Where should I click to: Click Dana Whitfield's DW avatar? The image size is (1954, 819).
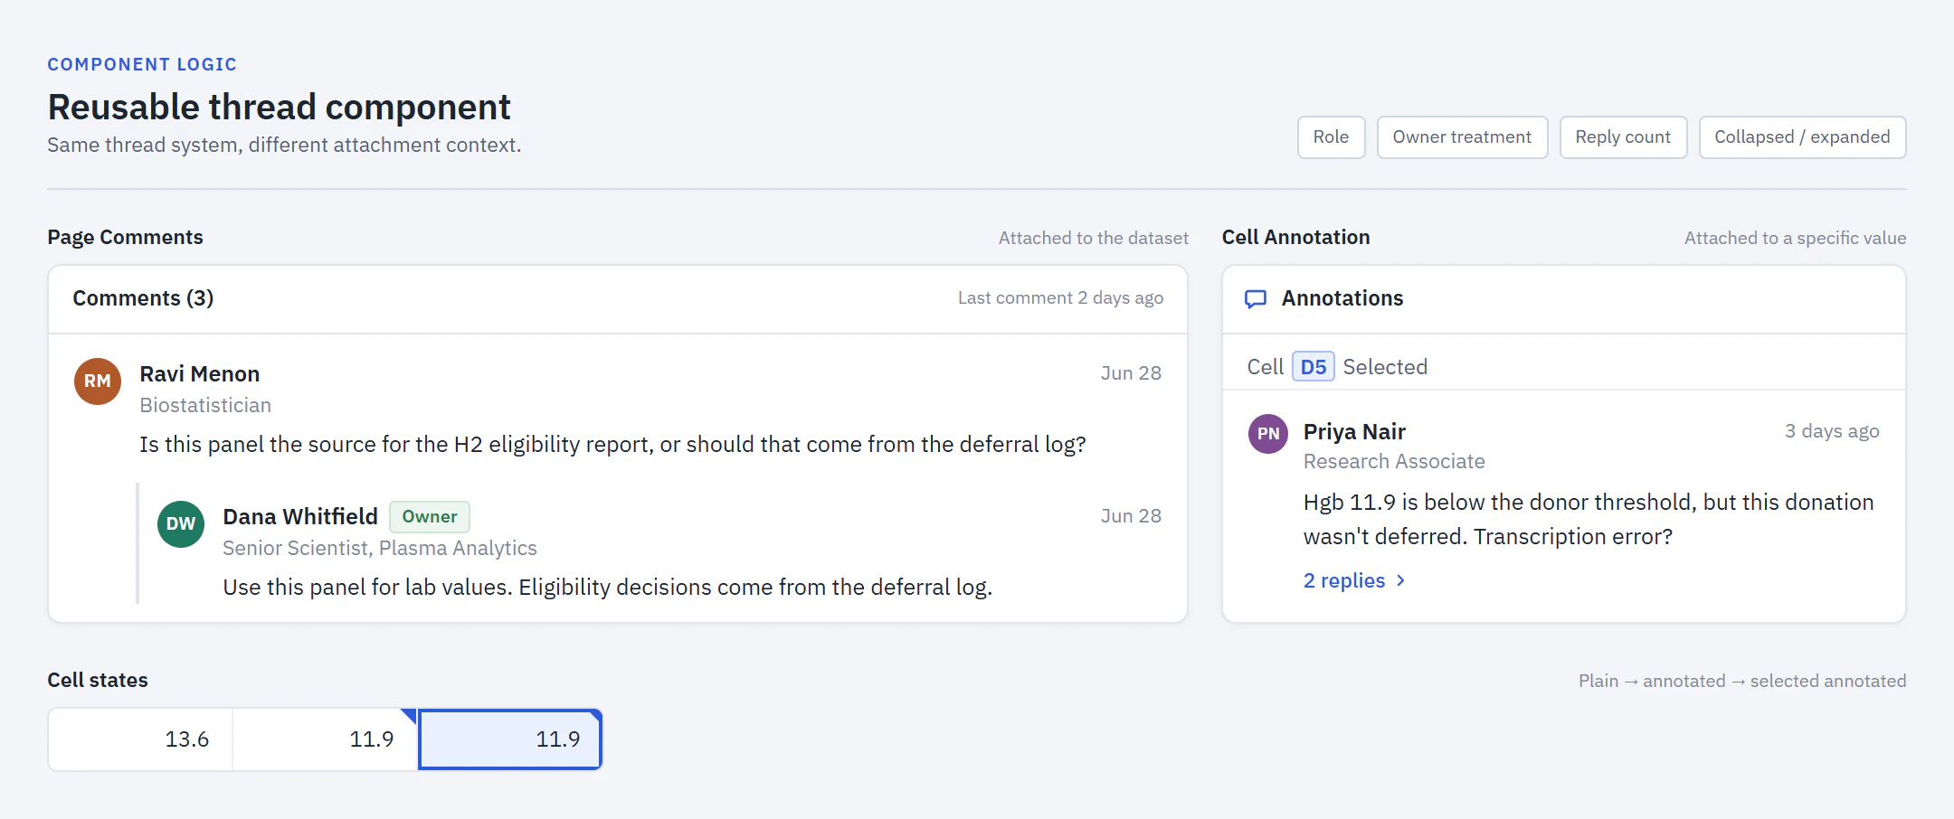[181, 523]
